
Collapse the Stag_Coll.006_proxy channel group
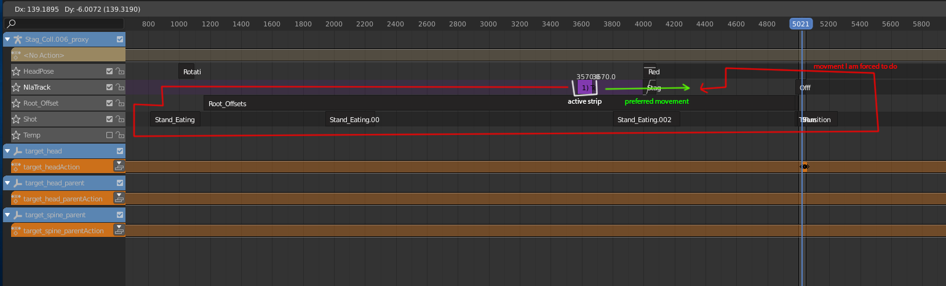(x=7, y=39)
